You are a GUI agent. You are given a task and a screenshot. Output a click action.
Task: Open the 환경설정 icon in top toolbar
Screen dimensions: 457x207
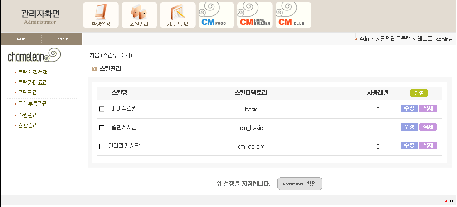coord(101,15)
